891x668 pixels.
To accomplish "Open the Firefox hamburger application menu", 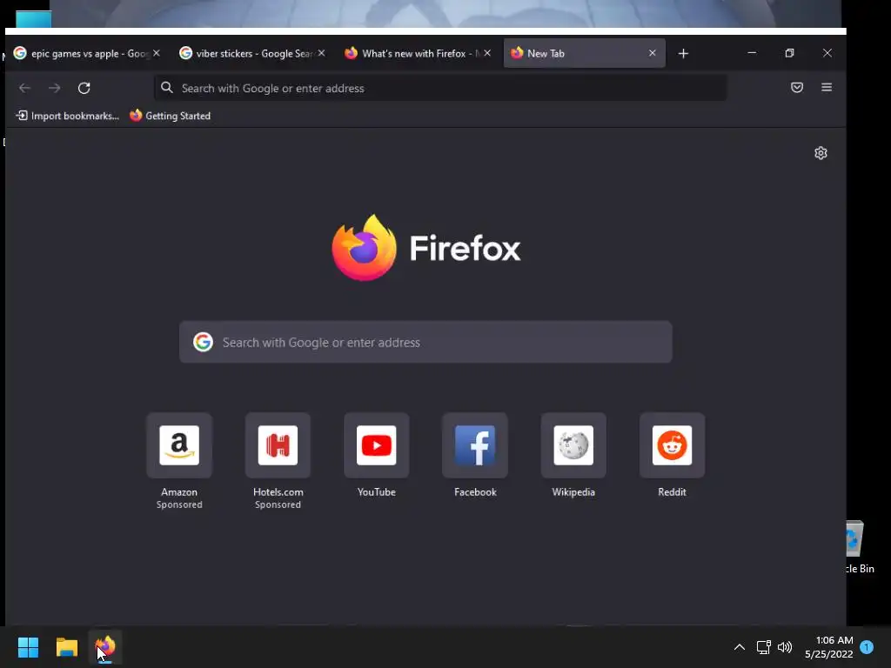I will [827, 88].
